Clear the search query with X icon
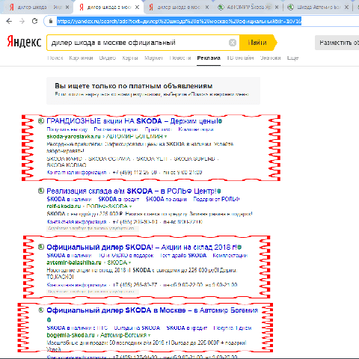Screen dimensions: 359x359 233,43
